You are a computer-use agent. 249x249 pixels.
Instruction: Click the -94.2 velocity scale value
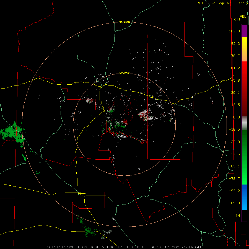pos(234,191)
